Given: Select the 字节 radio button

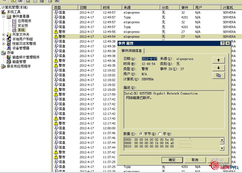Looking at the screenshot, I should point(141,134).
